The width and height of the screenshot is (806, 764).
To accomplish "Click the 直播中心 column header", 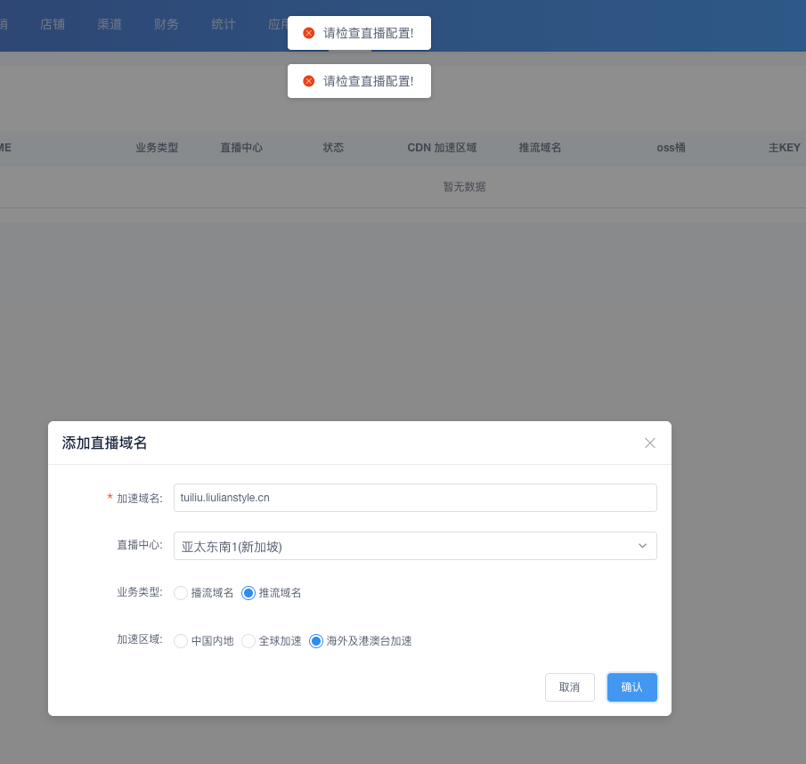I will tap(241, 148).
